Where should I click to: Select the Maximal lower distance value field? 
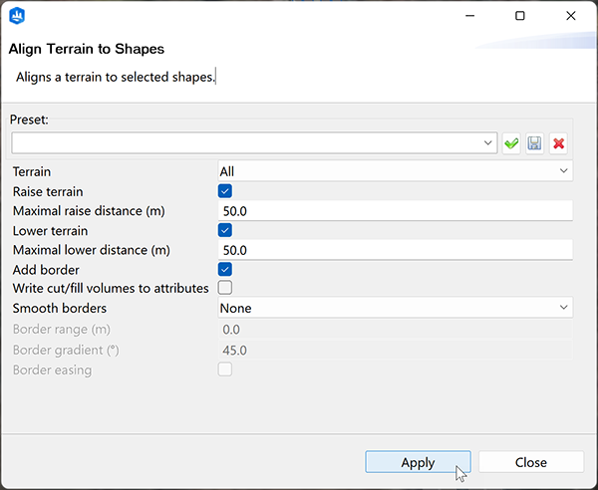coord(395,250)
